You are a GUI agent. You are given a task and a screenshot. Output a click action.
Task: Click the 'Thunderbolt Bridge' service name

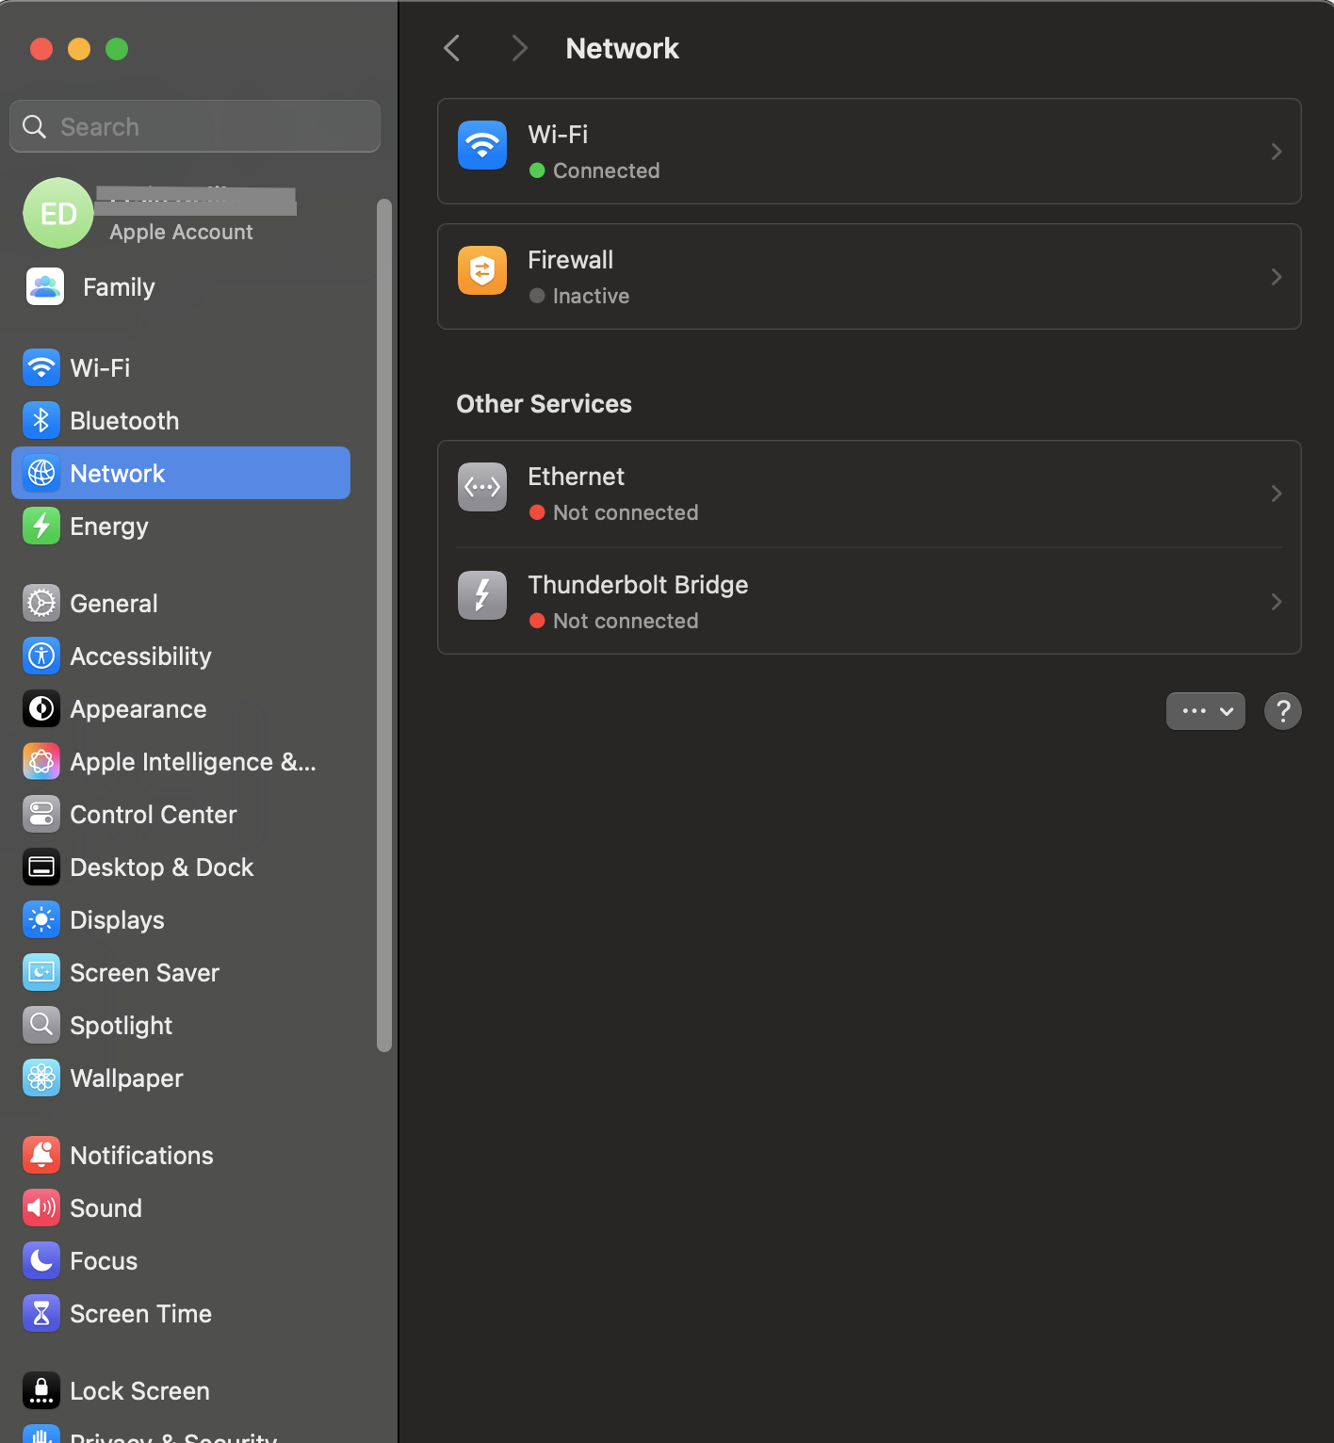pos(638,585)
